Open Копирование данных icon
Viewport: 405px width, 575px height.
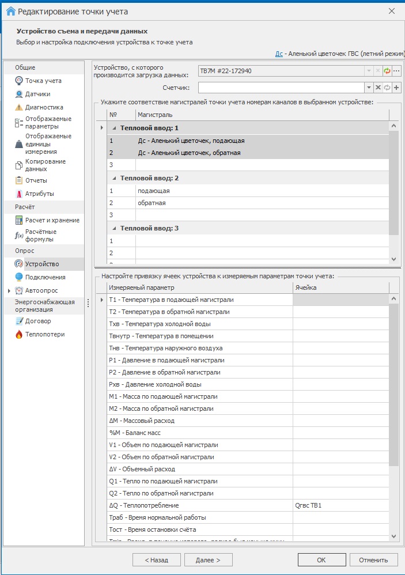(18, 165)
